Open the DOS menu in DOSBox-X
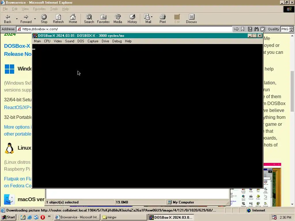Viewport: 295px width, 221px height. (x=81, y=41)
